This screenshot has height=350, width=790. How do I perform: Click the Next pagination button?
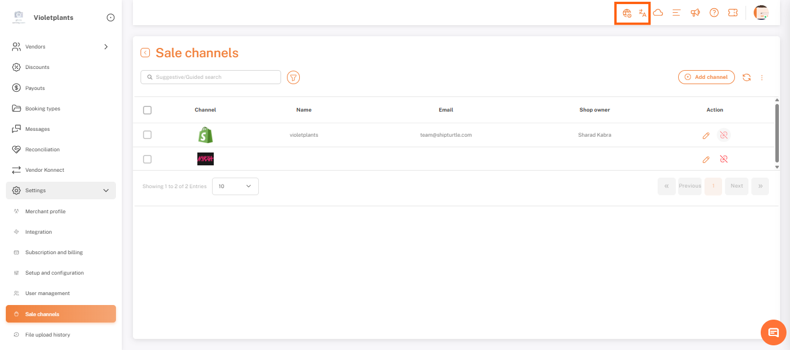coord(737,186)
